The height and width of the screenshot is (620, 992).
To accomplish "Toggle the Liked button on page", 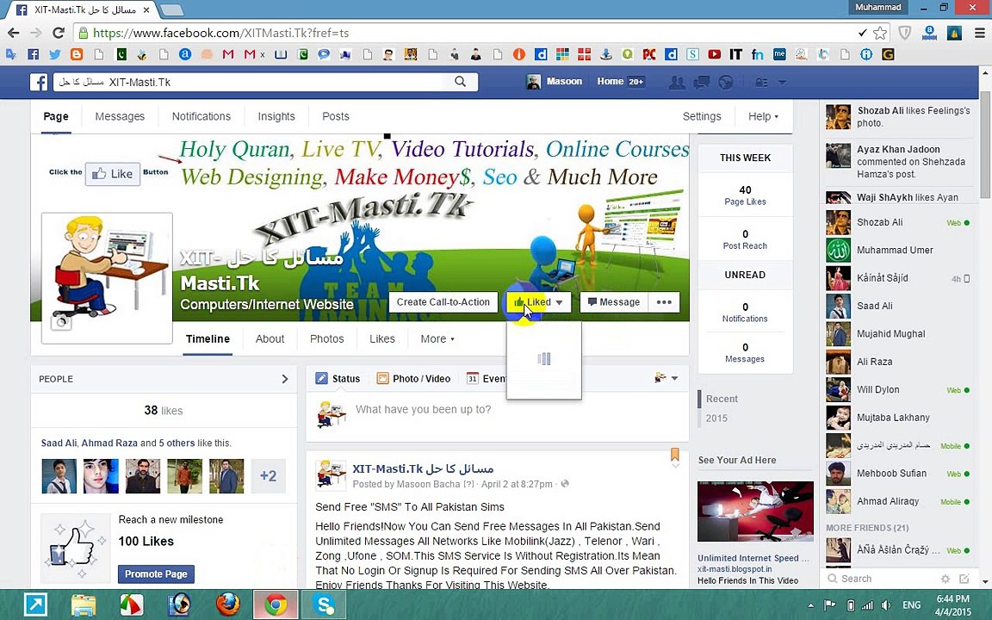I will pyautogui.click(x=538, y=302).
